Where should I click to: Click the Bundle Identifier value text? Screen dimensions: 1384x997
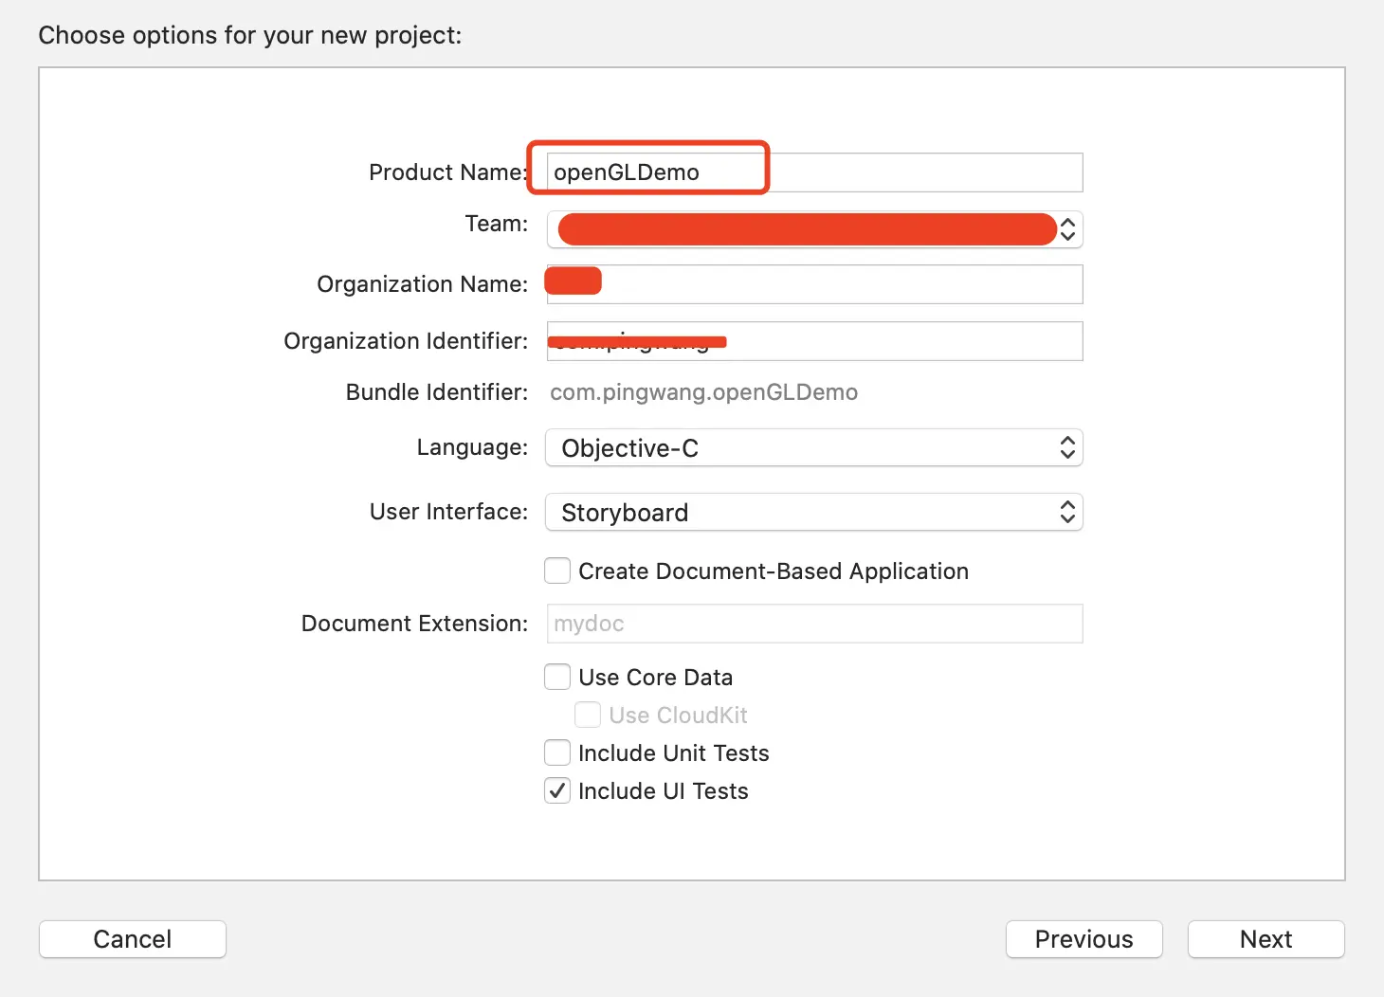[703, 392]
